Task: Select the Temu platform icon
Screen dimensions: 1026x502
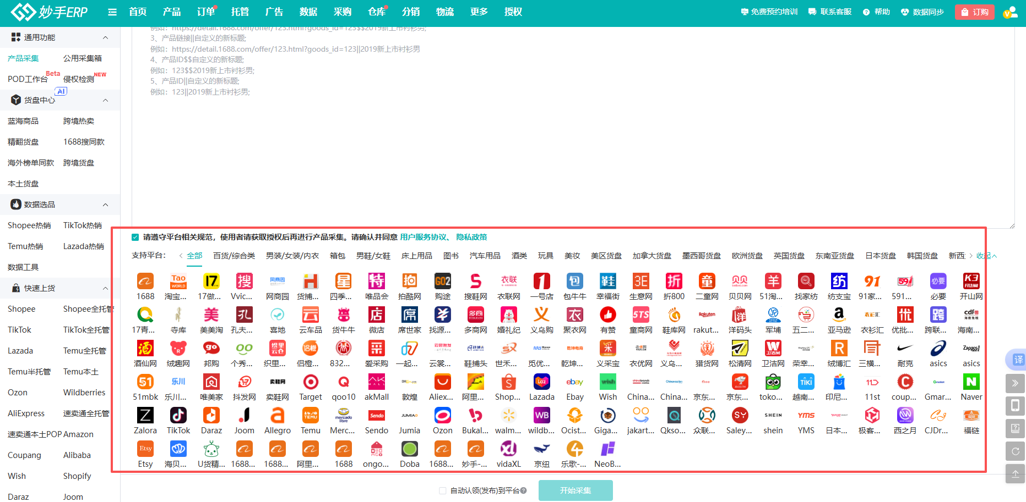Action: pos(311,416)
